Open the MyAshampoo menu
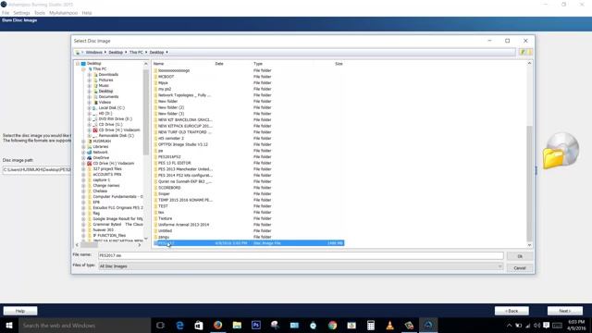This screenshot has width=592, height=333. tap(64, 13)
